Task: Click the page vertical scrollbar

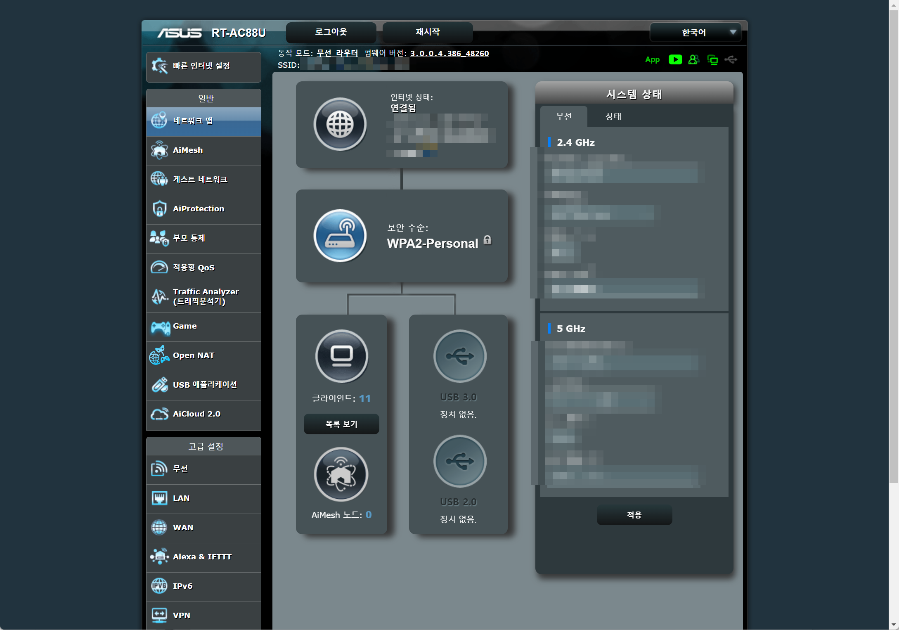Action: pos(894,246)
